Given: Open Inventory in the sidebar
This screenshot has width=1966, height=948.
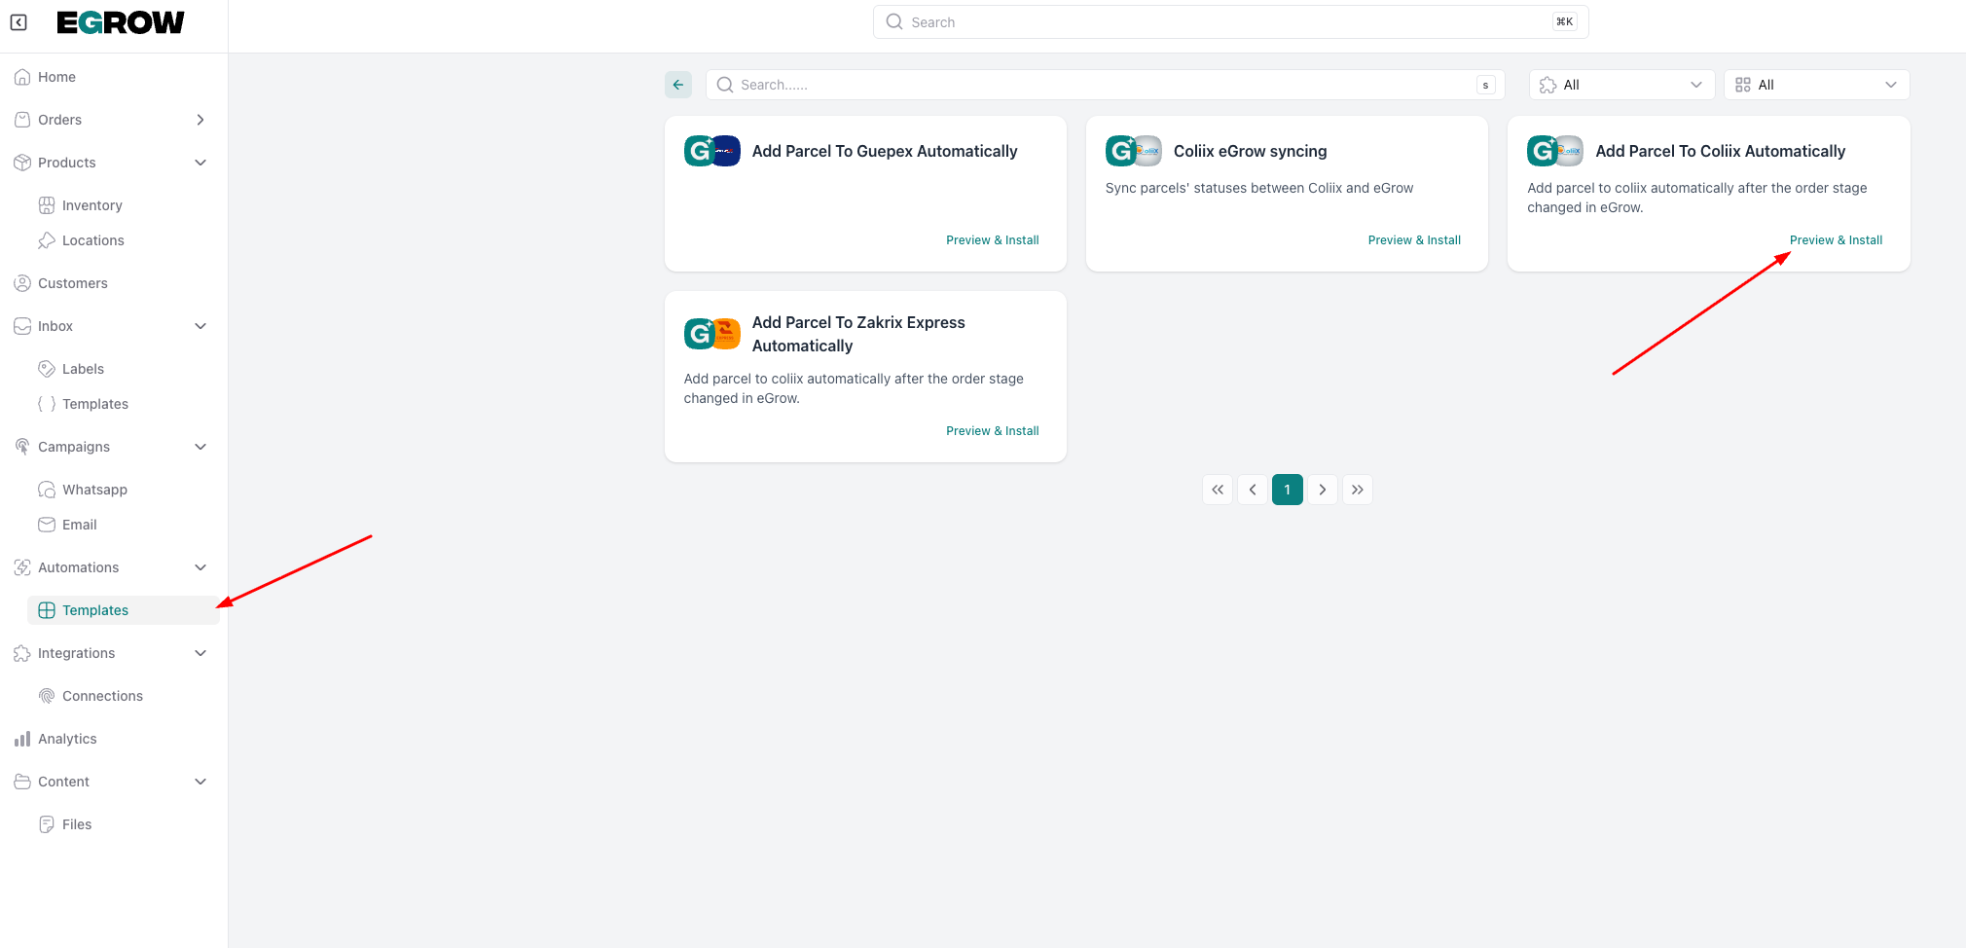Looking at the screenshot, I should click(x=91, y=205).
